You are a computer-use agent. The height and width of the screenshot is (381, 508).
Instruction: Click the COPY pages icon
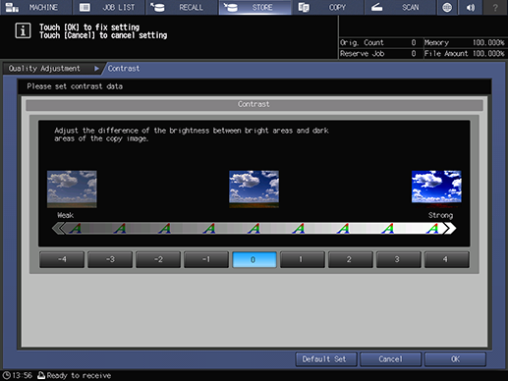[x=304, y=7]
